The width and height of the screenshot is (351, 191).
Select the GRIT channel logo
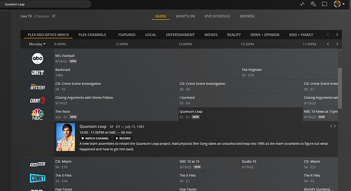(x=37, y=73)
